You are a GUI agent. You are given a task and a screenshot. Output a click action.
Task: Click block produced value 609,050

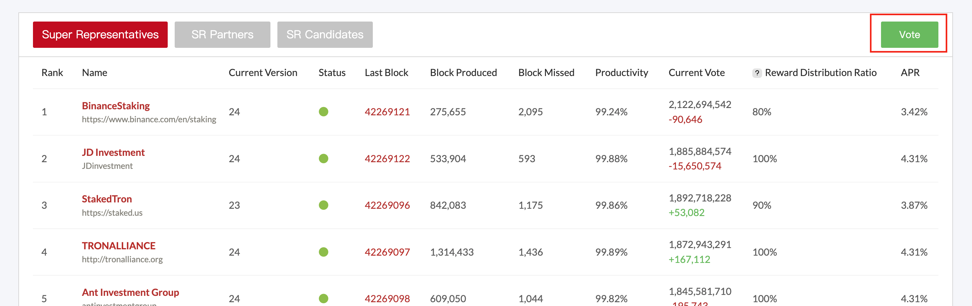point(448,299)
